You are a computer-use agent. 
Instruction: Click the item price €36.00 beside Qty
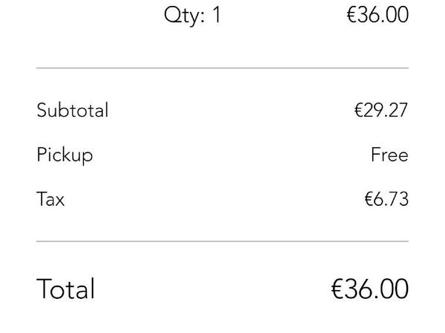(377, 16)
